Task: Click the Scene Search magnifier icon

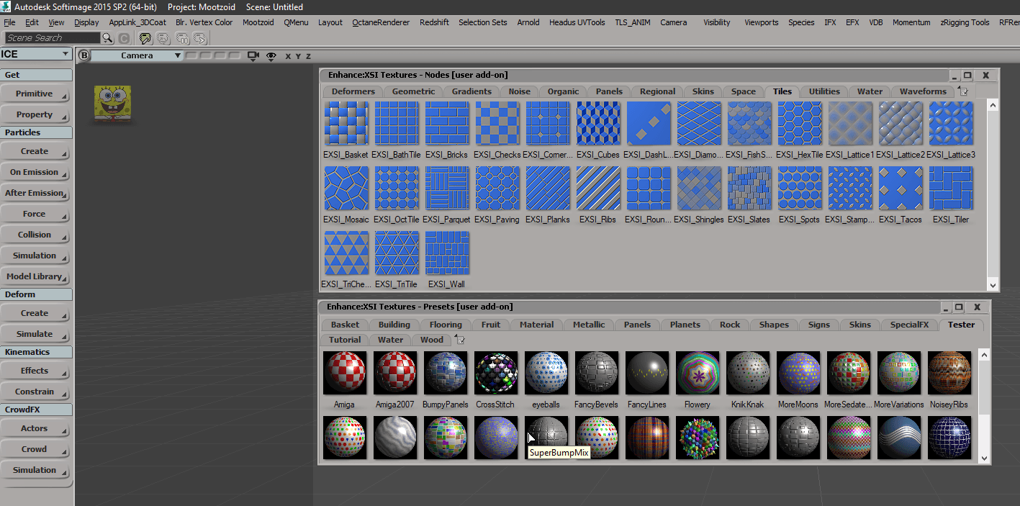Action: [107, 38]
